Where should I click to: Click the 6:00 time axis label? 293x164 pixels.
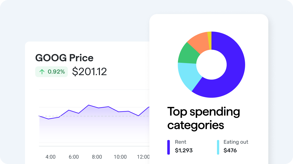pyautogui.click(x=74, y=157)
